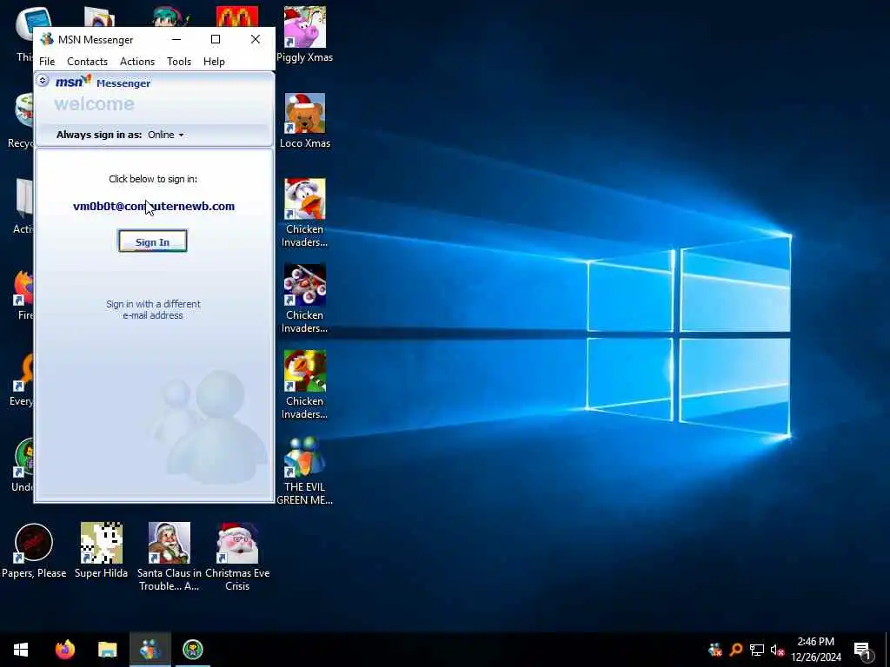Screen dimensions: 890x667
Task: Maximize the MSN Messenger window
Action: click(216, 39)
